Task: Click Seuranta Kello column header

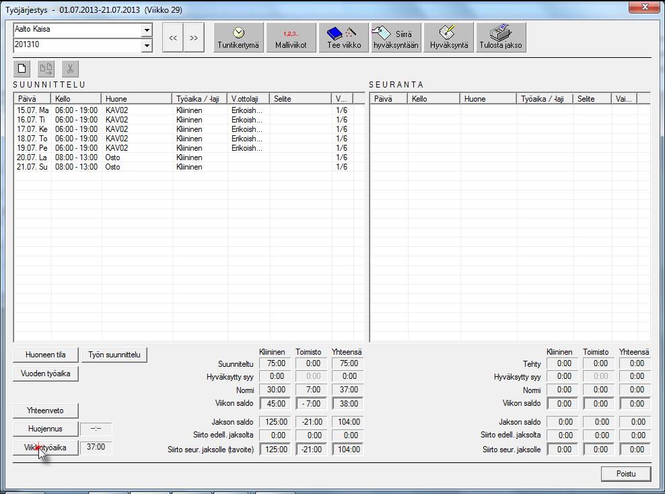Action: [x=433, y=99]
